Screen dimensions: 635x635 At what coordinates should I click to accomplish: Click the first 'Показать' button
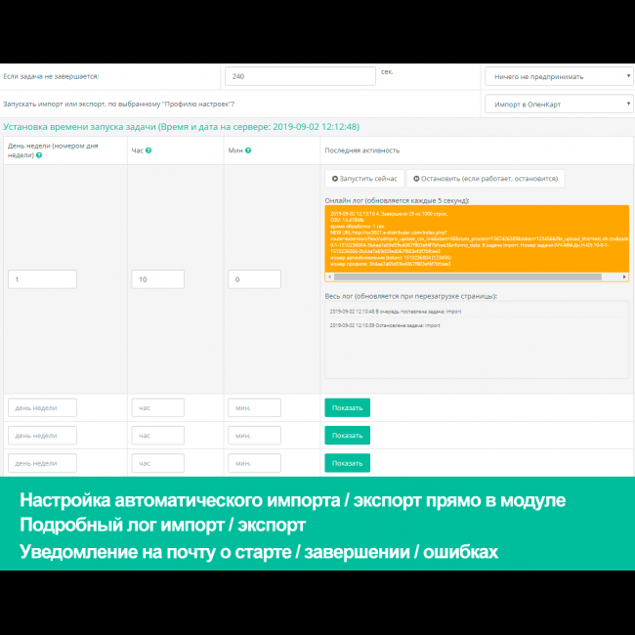(x=347, y=407)
